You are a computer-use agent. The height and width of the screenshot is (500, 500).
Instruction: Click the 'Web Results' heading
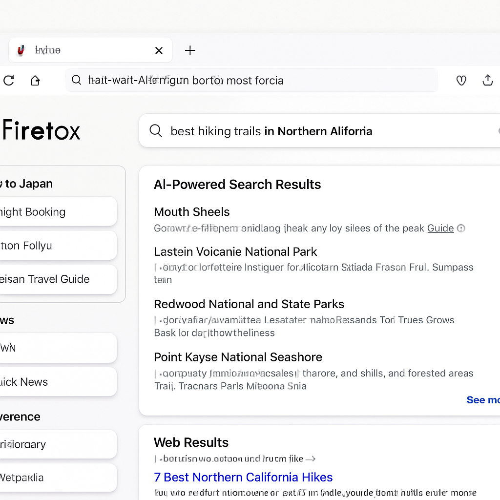pos(191,442)
